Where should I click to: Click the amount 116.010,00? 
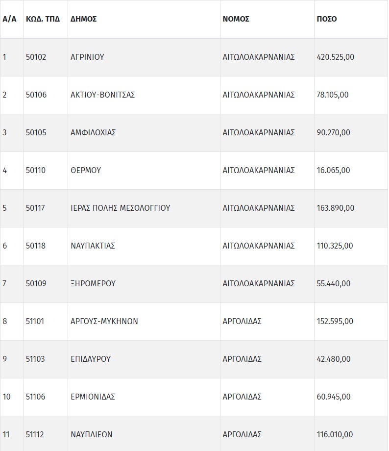pyautogui.click(x=335, y=434)
